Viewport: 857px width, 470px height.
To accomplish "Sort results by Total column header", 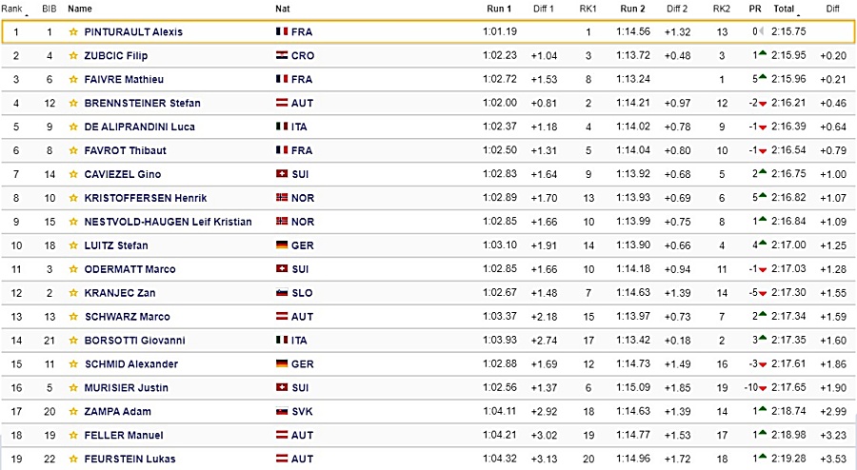I will pyautogui.click(x=784, y=9).
